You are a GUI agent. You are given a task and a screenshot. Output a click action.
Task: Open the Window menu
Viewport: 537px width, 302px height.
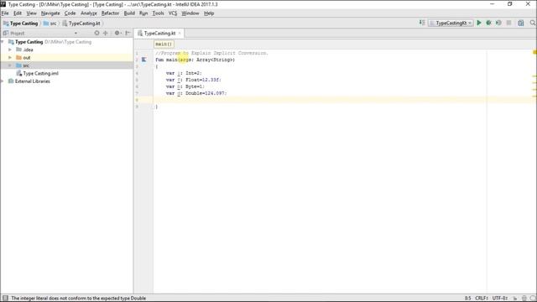(190, 13)
